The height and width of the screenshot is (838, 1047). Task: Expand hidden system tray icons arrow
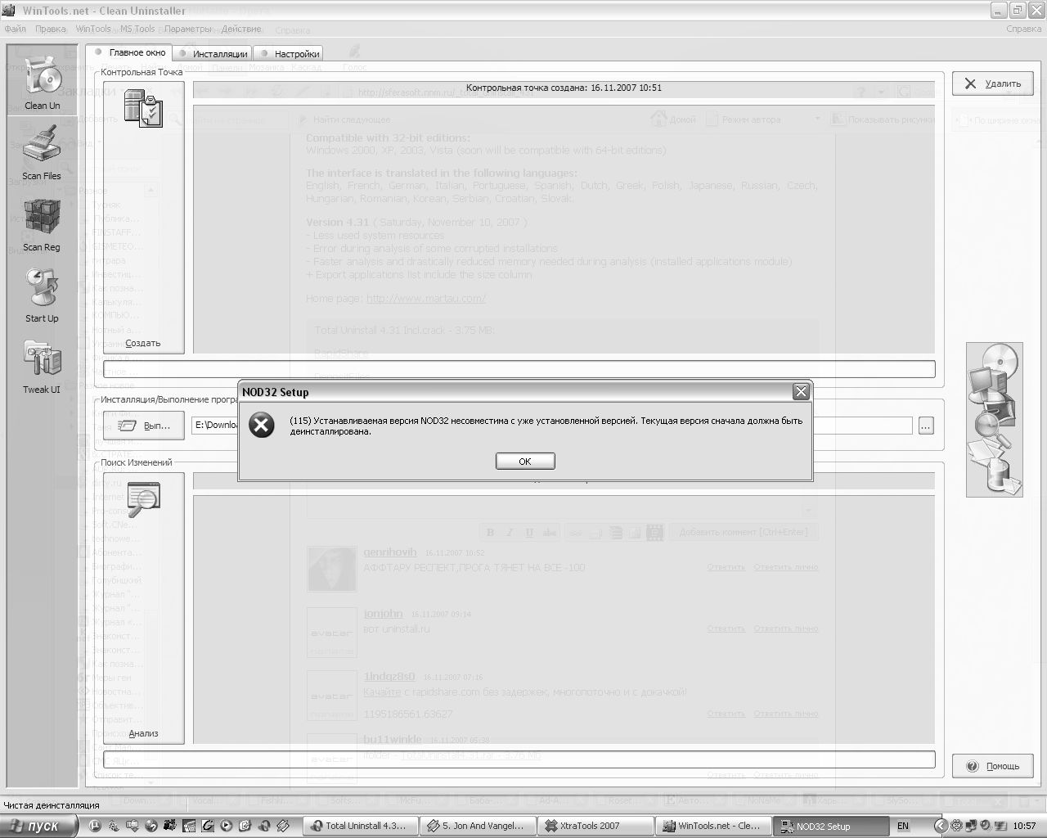point(941,826)
